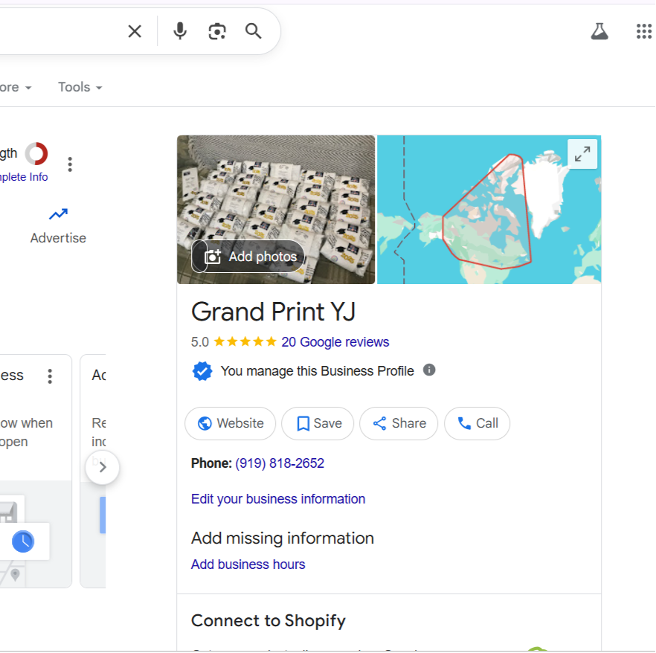The image size is (656, 653).
Task: Open three-dot menu near profile strength
Action: click(70, 164)
